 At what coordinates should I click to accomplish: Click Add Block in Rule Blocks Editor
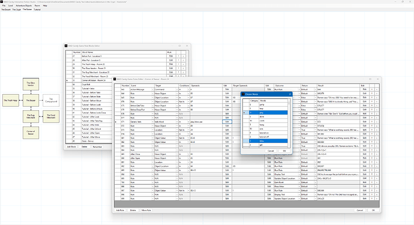(71, 147)
